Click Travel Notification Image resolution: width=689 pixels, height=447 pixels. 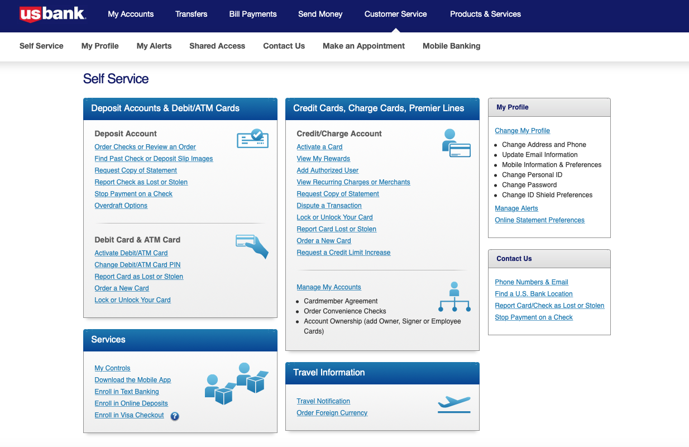coord(323,401)
